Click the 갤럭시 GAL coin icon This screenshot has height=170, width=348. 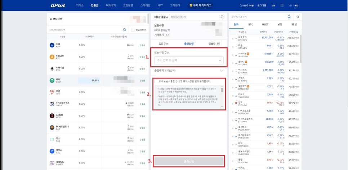tap(52, 151)
